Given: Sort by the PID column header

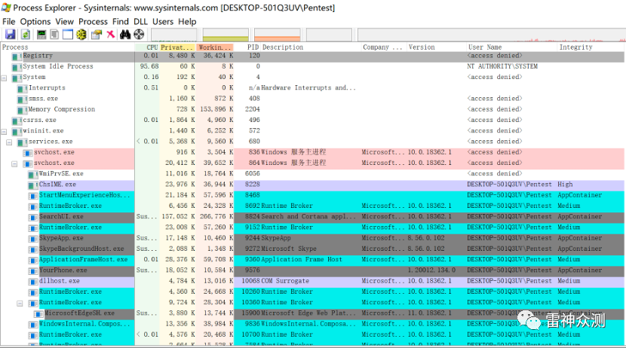Looking at the screenshot, I should (247, 47).
